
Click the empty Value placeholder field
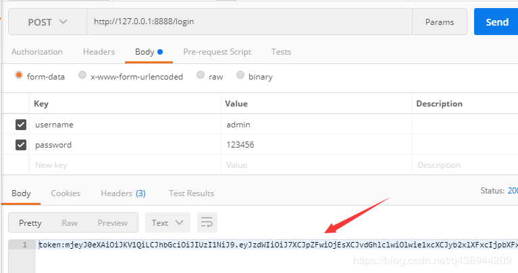click(316, 165)
